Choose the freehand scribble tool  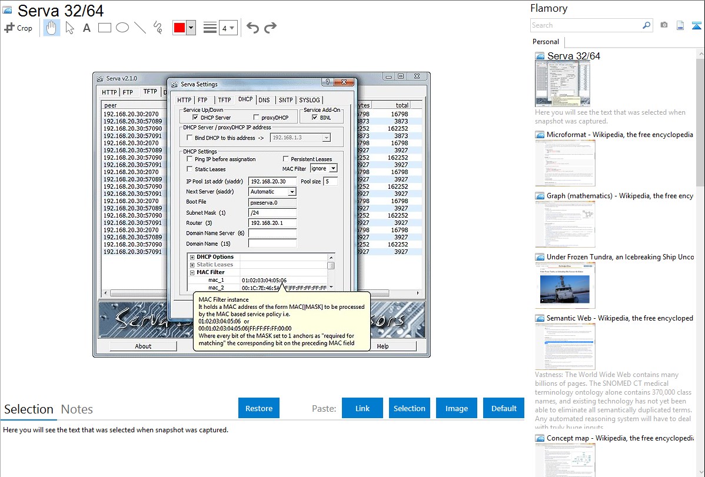click(157, 28)
